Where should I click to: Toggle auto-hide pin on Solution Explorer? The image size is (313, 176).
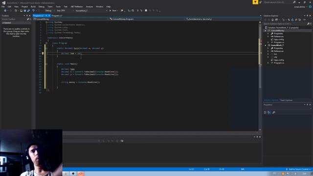click(x=308, y=16)
